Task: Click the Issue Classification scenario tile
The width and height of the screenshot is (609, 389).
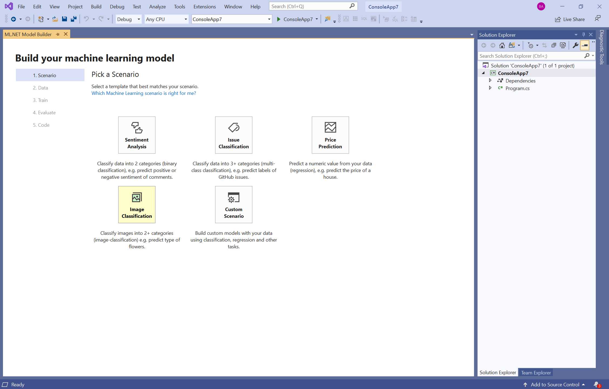Action: (234, 135)
